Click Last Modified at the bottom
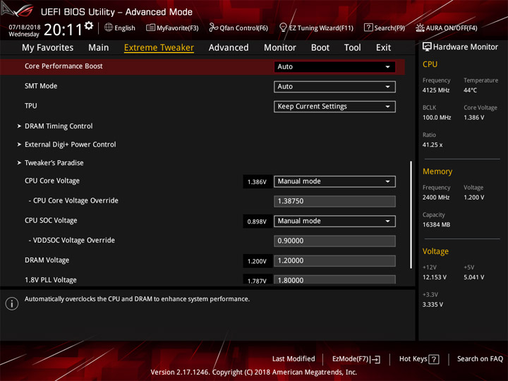Image resolution: width=508 pixels, height=381 pixels. click(x=294, y=358)
